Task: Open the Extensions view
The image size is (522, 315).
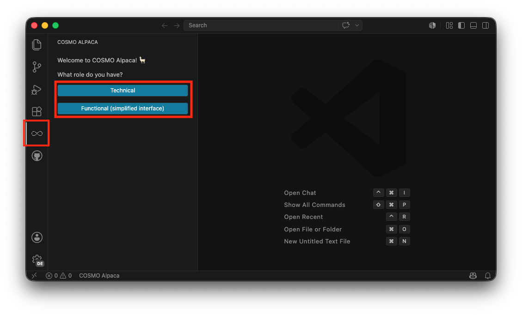Action: (x=37, y=111)
